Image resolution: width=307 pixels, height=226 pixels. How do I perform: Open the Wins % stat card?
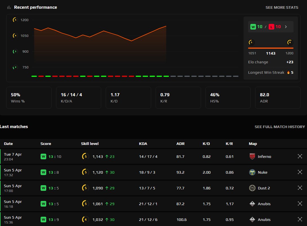coord(29,98)
